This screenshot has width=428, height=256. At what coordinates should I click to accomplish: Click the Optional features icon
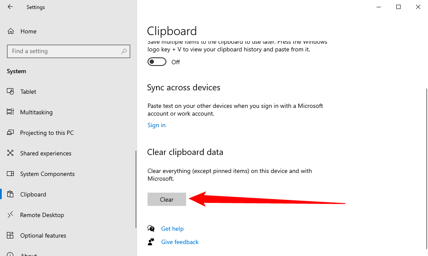coord(11,235)
